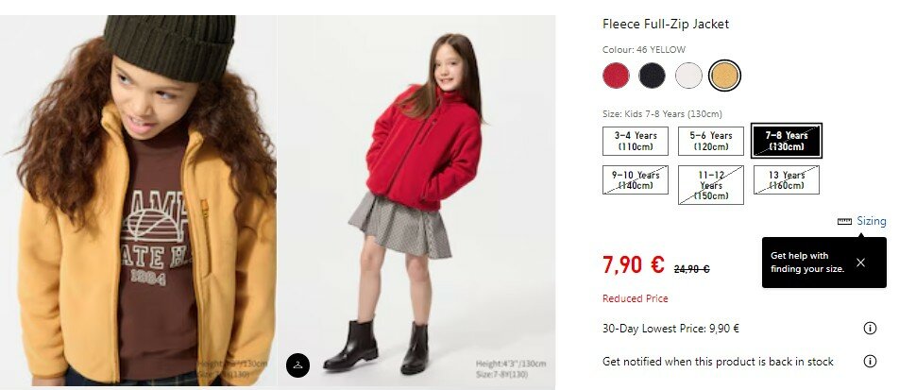Choose size 7-8 Years (130cm)
Screen dimensions: 899x390
click(787, 141)
